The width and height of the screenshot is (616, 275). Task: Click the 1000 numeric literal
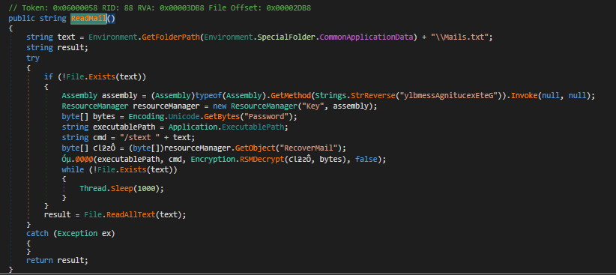coord(146,189)
